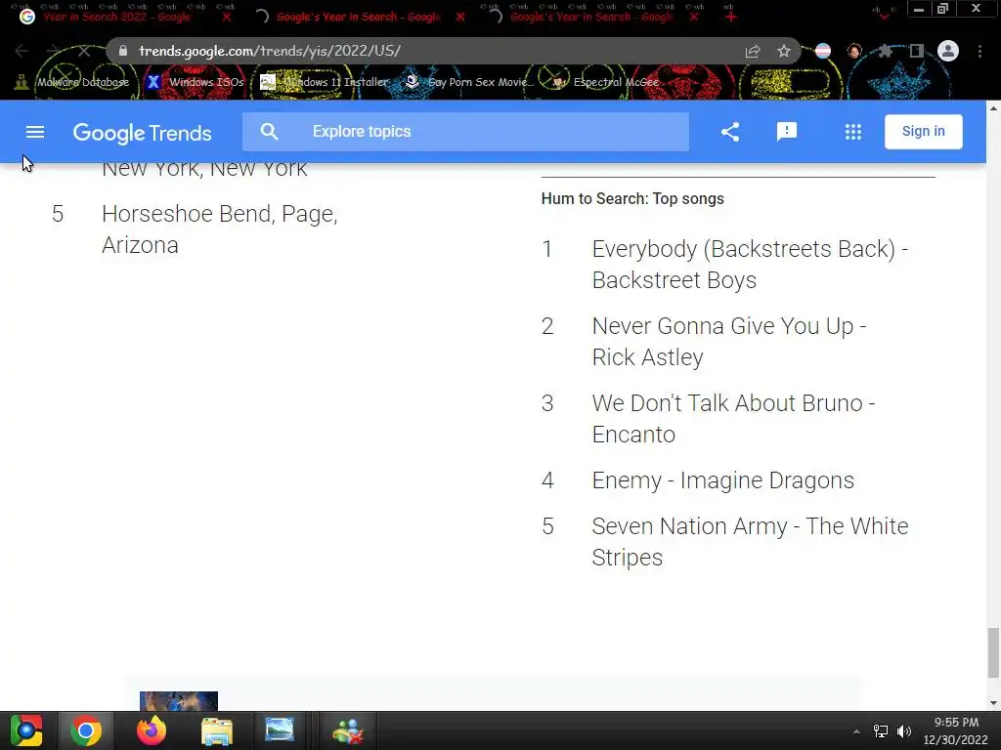Open Windows ISOs bookmark
The image size is (1001, 750).
196,82
